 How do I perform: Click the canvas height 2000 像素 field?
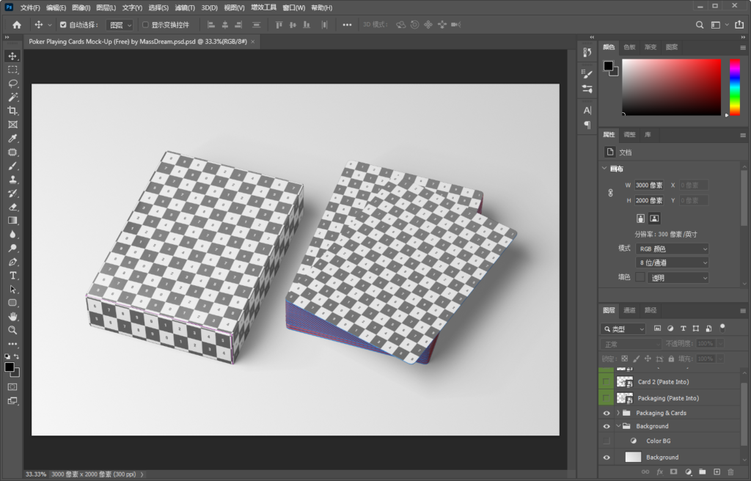(x=650, y=200)
